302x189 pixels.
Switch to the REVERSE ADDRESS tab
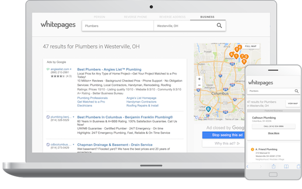click(172, 17)
